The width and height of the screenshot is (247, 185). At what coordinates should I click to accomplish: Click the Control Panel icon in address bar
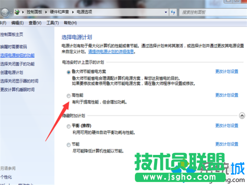pyautogui.click(x=17, y=12)
